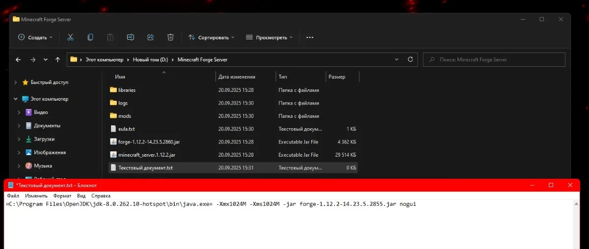589x249 pixels.
Task: Select Текстовый документ.txt in file list
Action: (x=145, y=167)
